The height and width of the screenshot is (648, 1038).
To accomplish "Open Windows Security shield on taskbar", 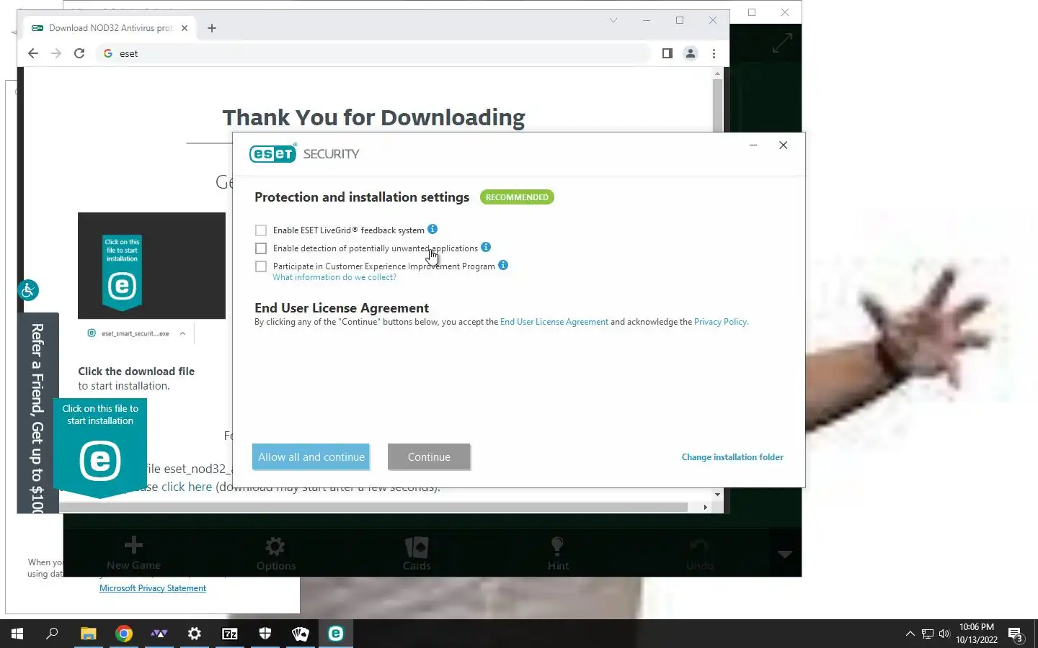I will [265, 634].
